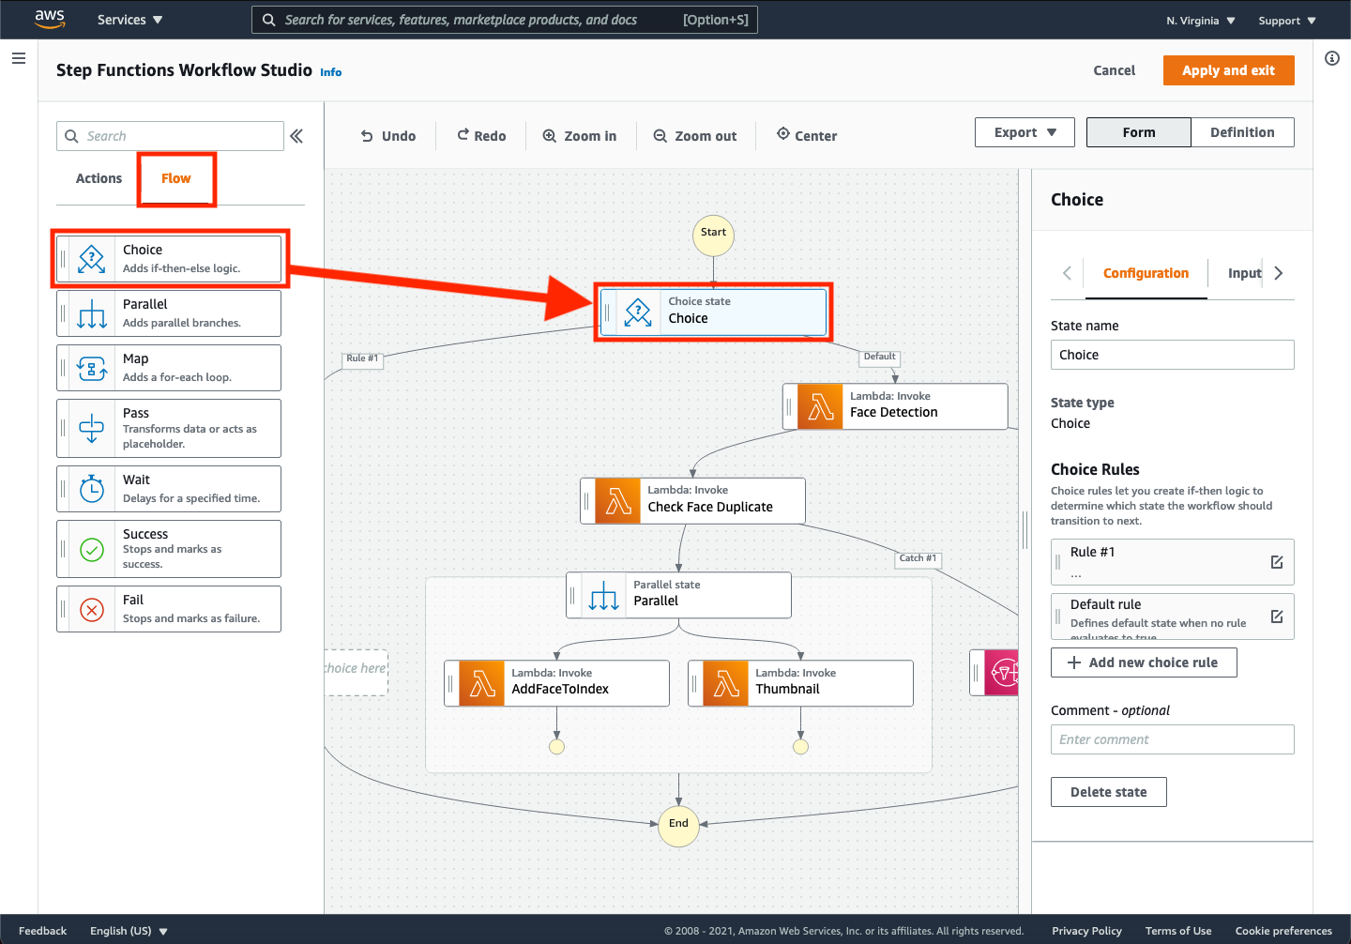Open the Info link
The height and width of the screenshot is (944, 1351).
330,72
